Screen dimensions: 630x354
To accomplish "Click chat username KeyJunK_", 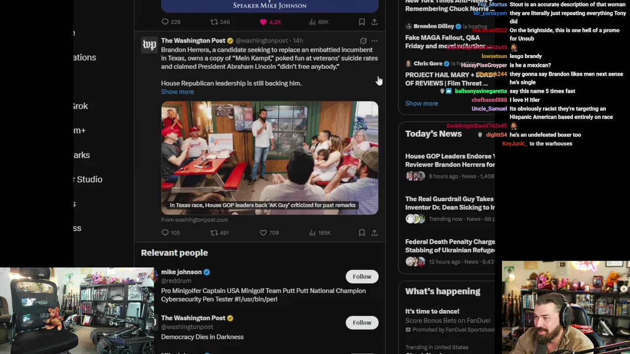I will (514, 144).
